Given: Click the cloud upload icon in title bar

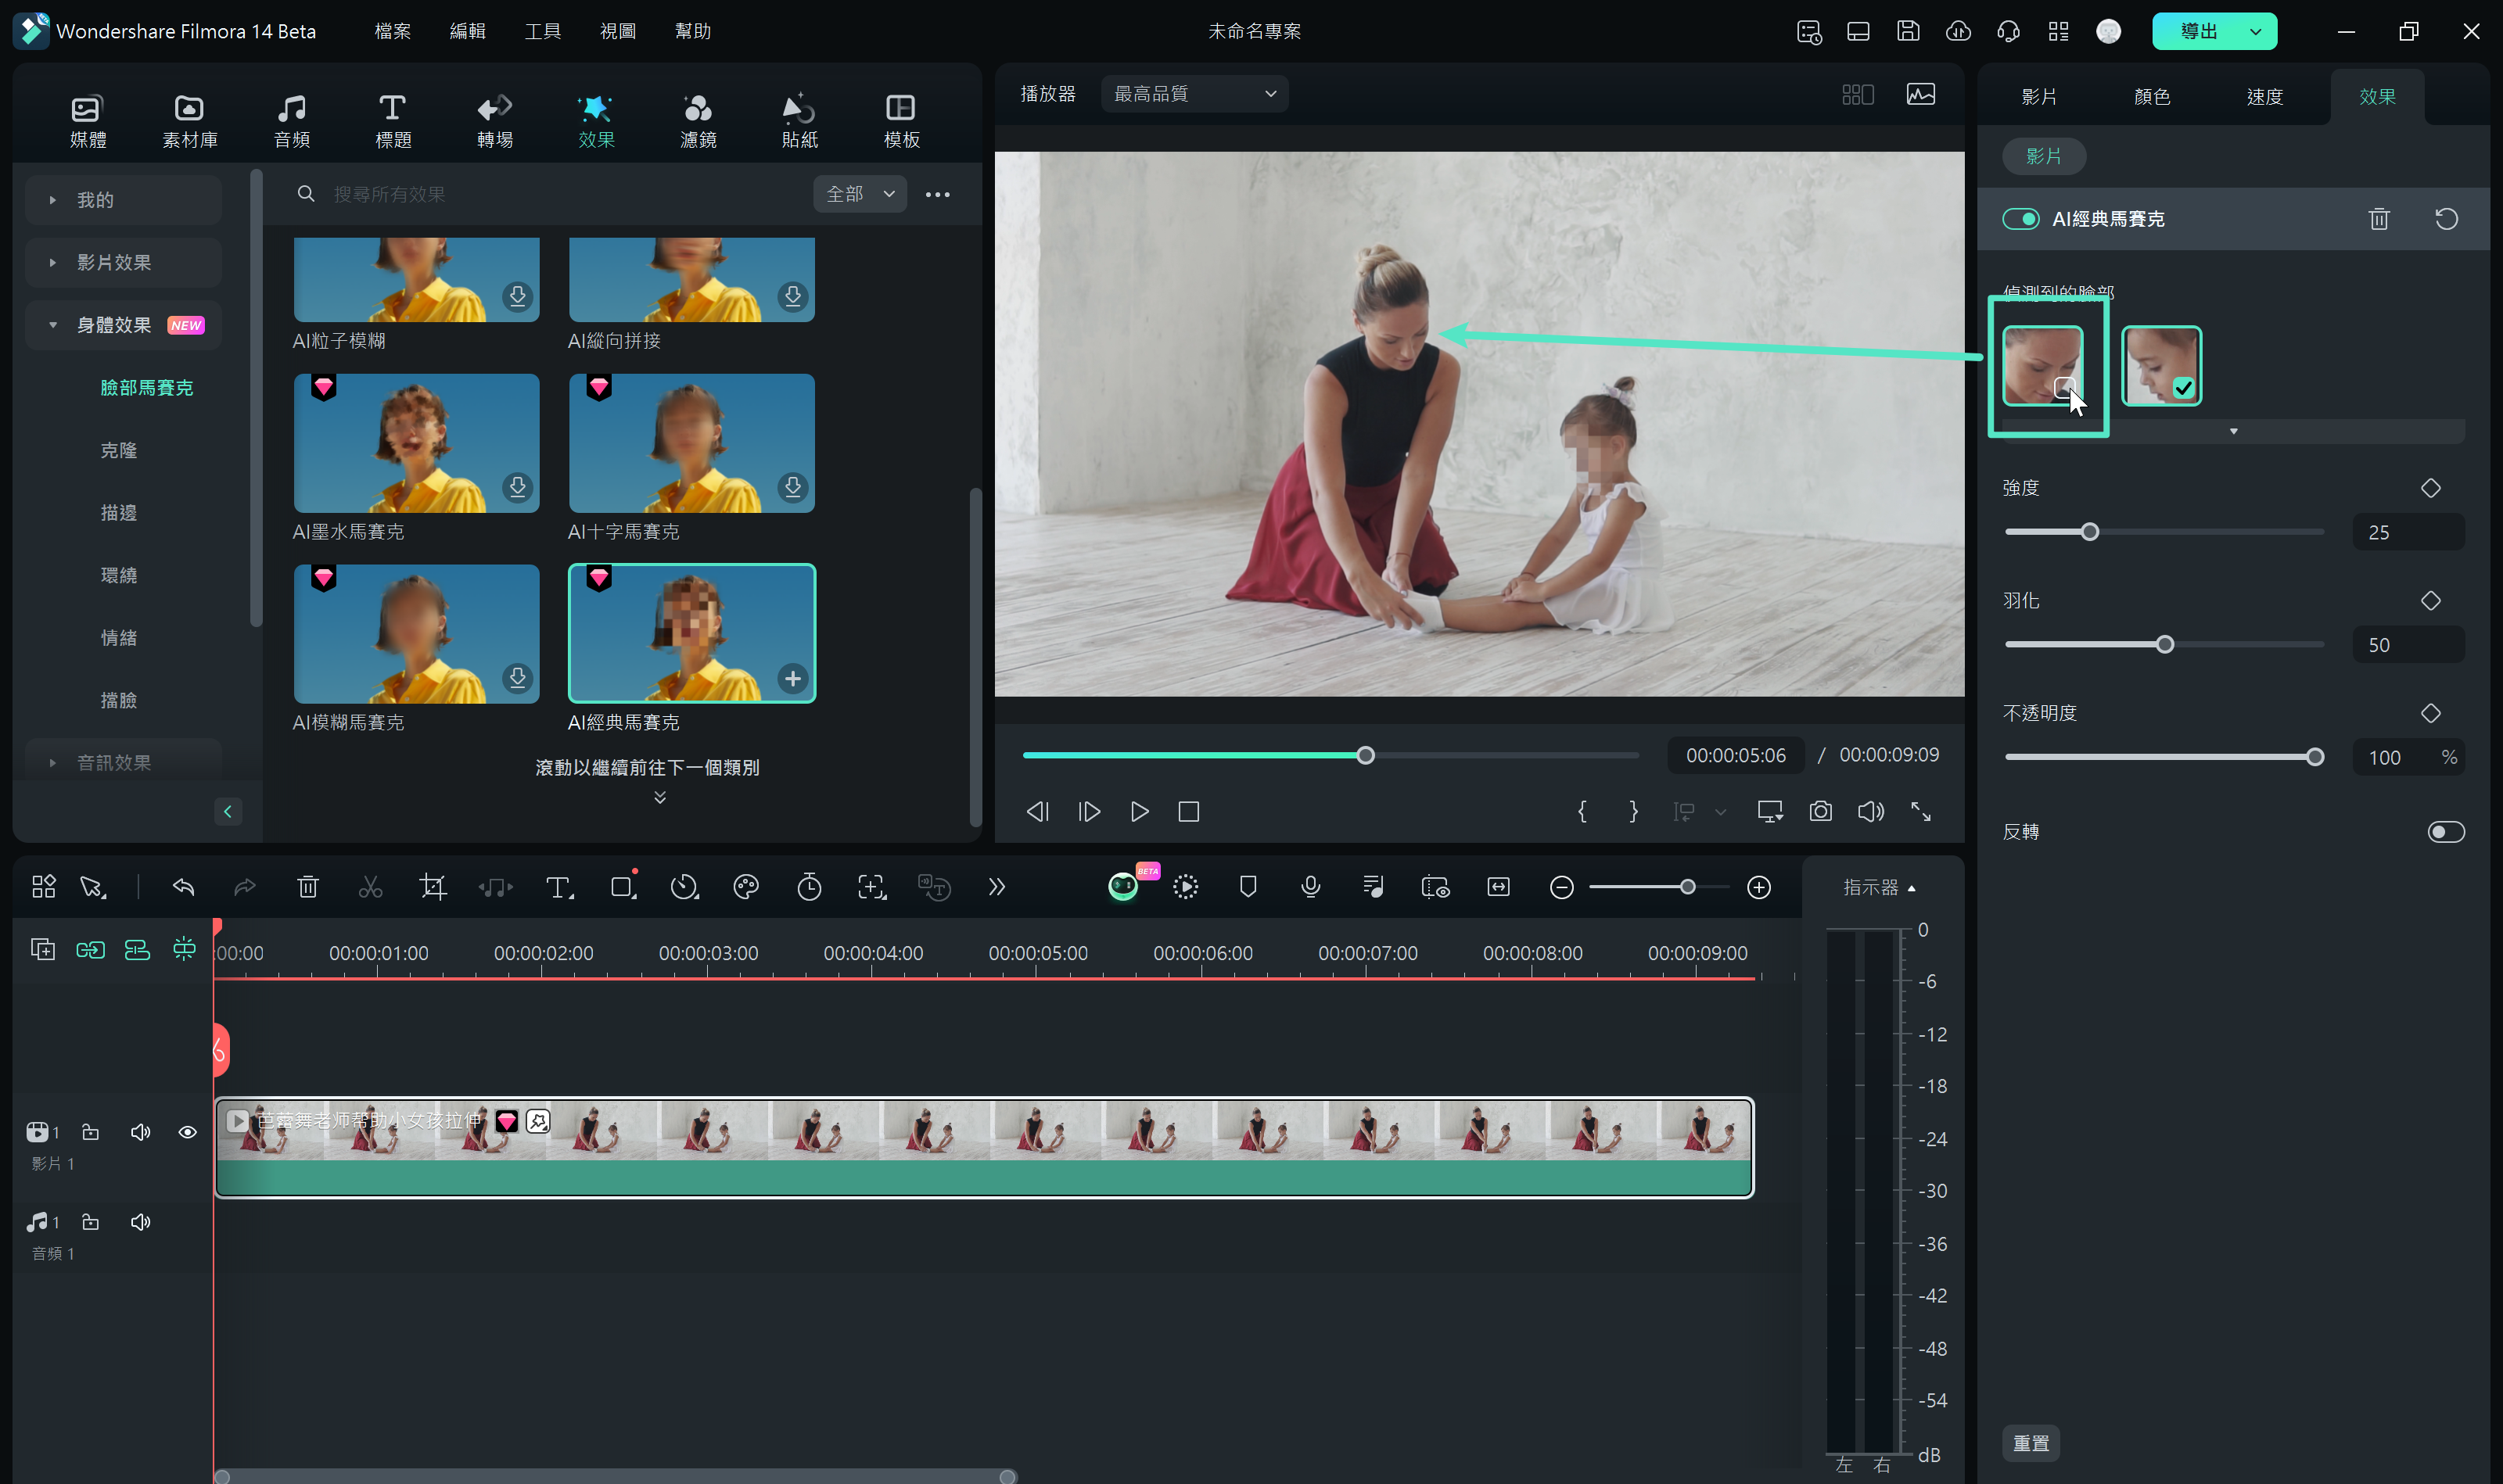Looking at the screenshot, I should tap(1958, 31).
